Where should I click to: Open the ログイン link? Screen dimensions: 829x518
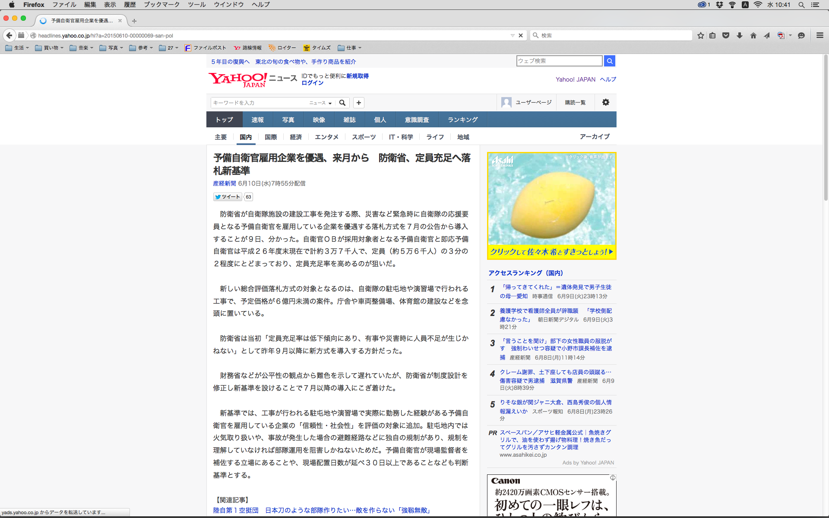(312, 83)
